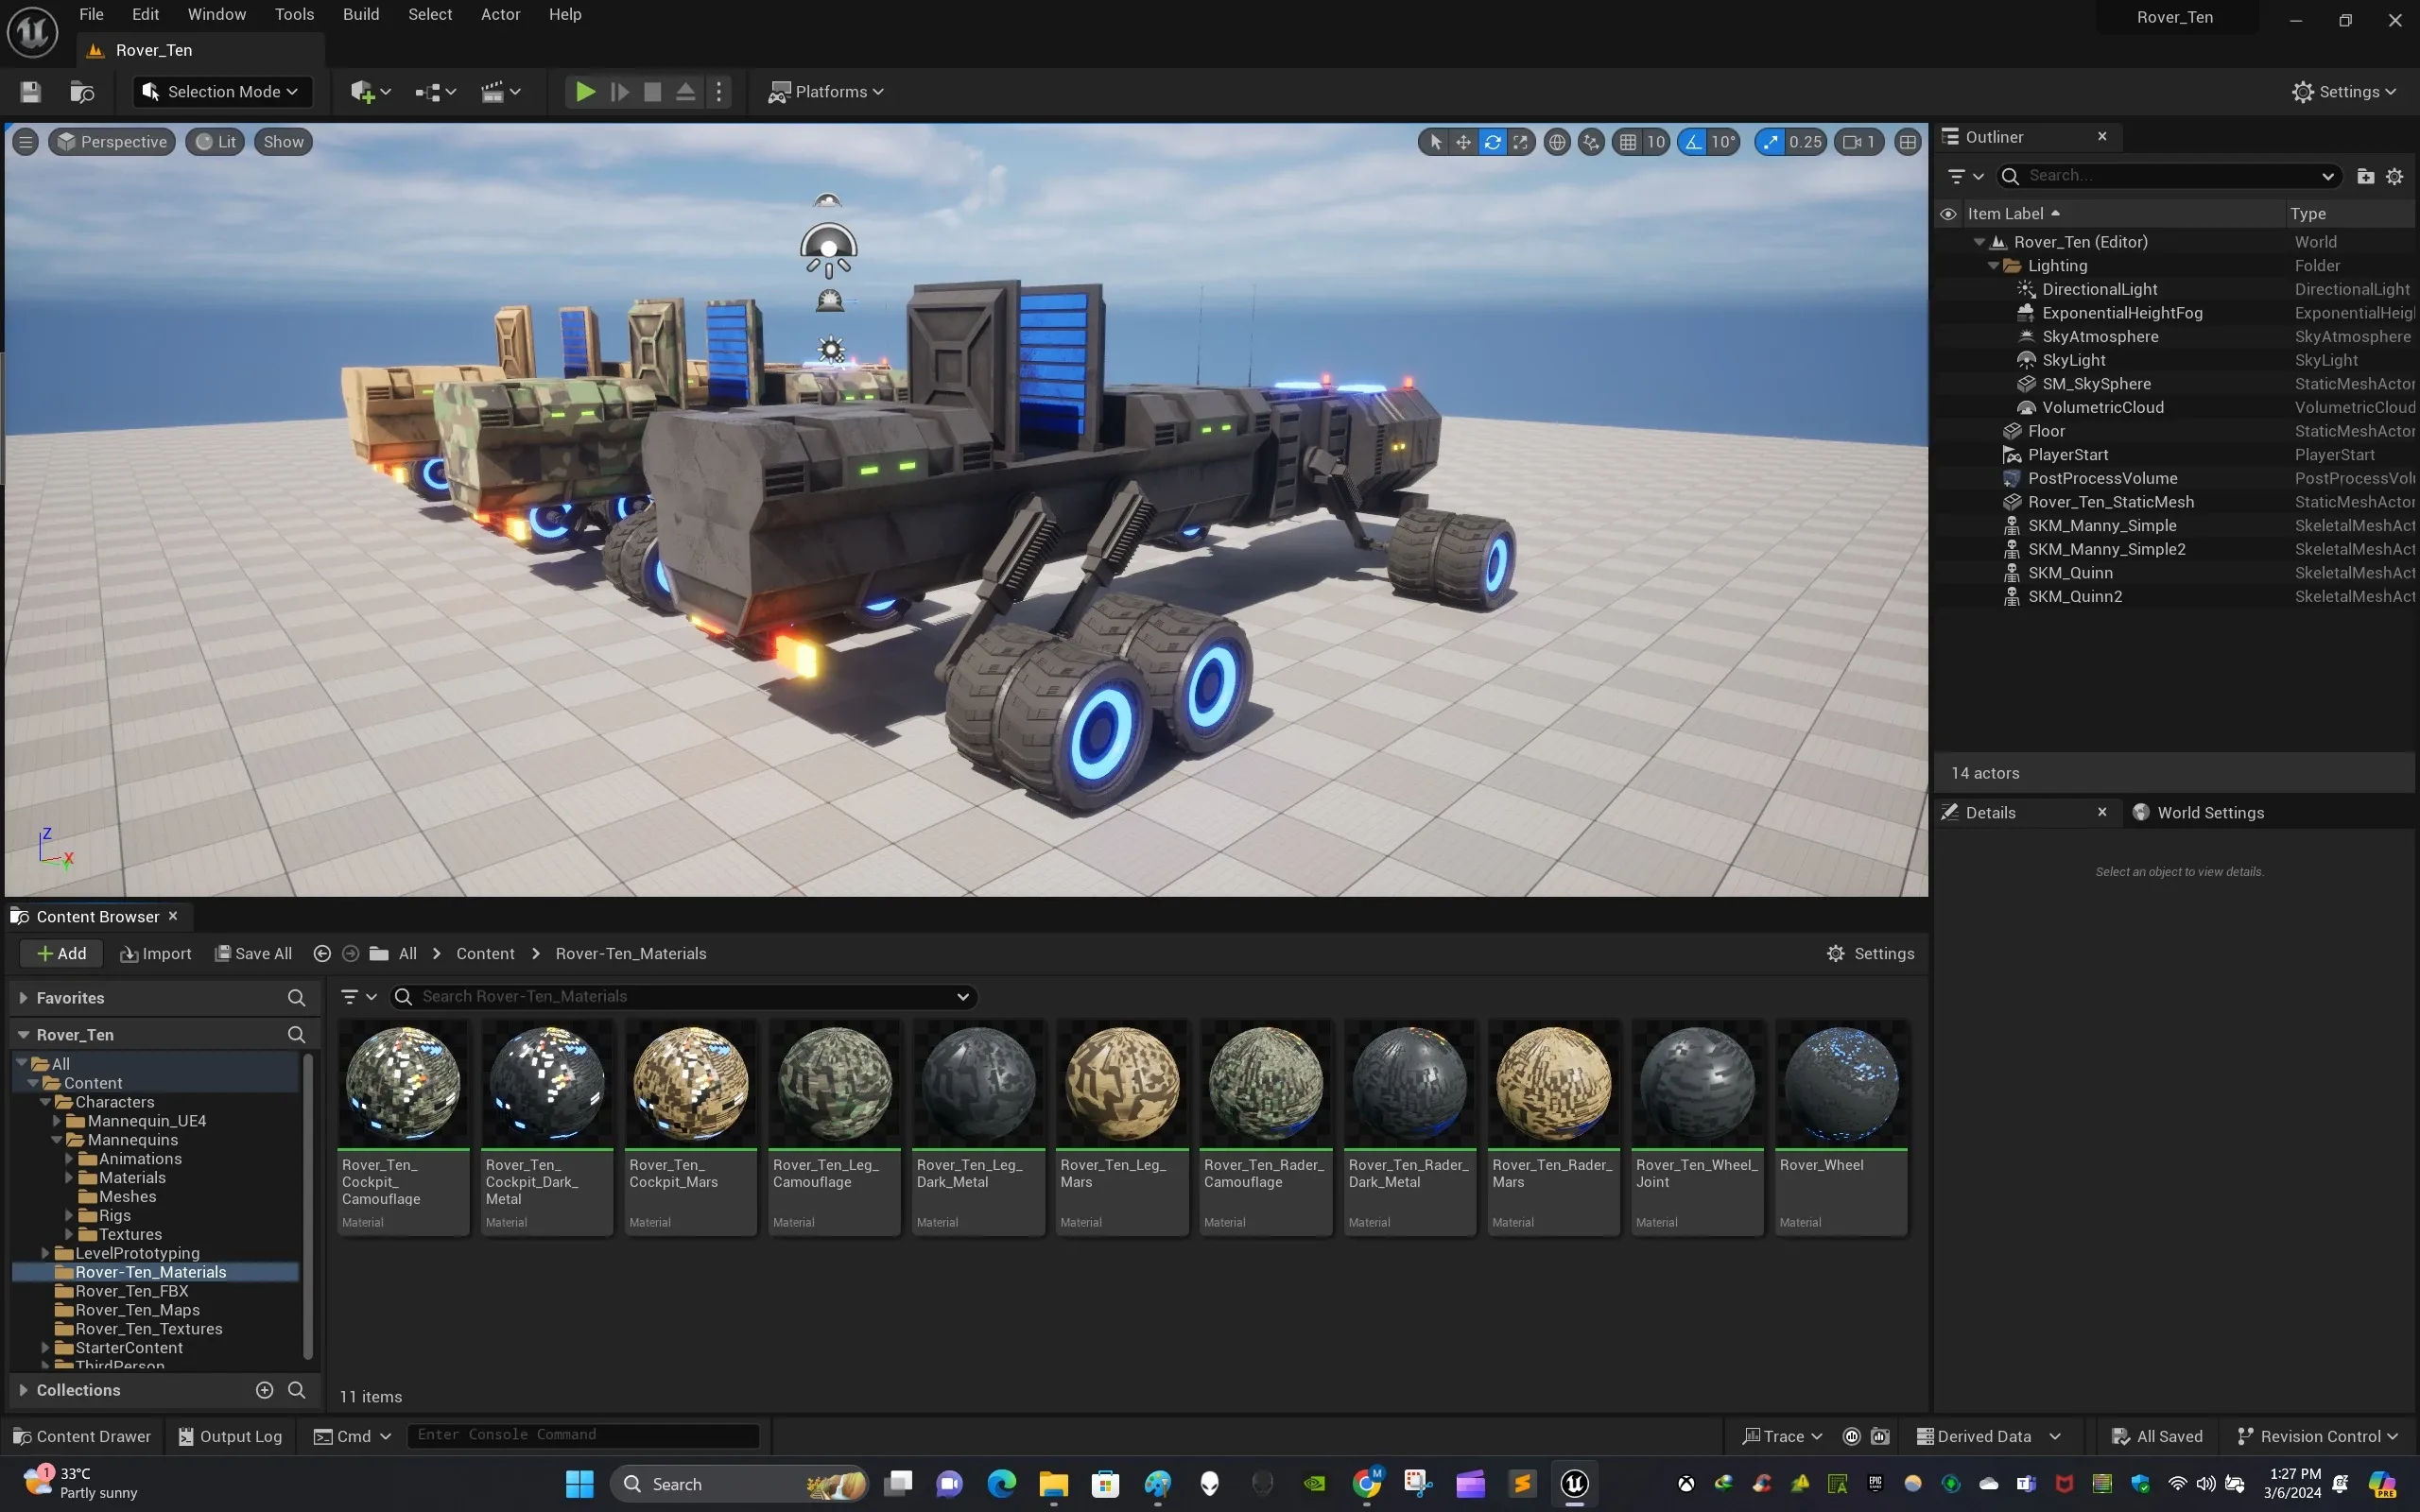Open the Output Log from the status bar

230,1436
